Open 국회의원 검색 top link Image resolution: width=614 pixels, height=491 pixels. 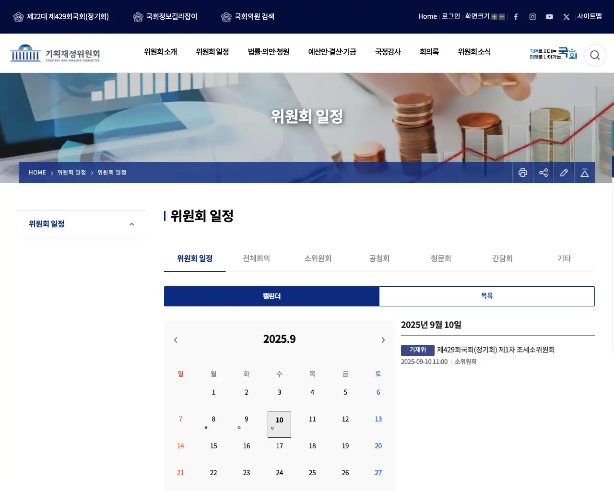[248, 17]
